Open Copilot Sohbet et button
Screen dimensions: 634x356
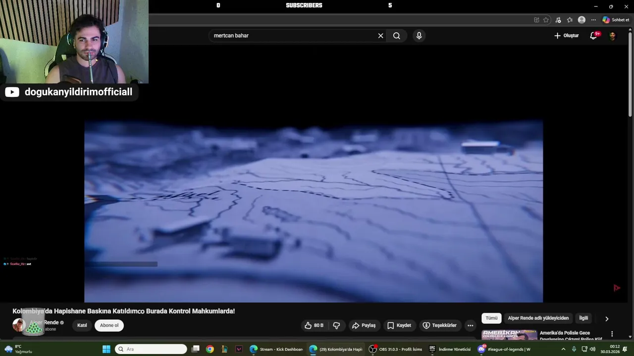click(616, 20)
